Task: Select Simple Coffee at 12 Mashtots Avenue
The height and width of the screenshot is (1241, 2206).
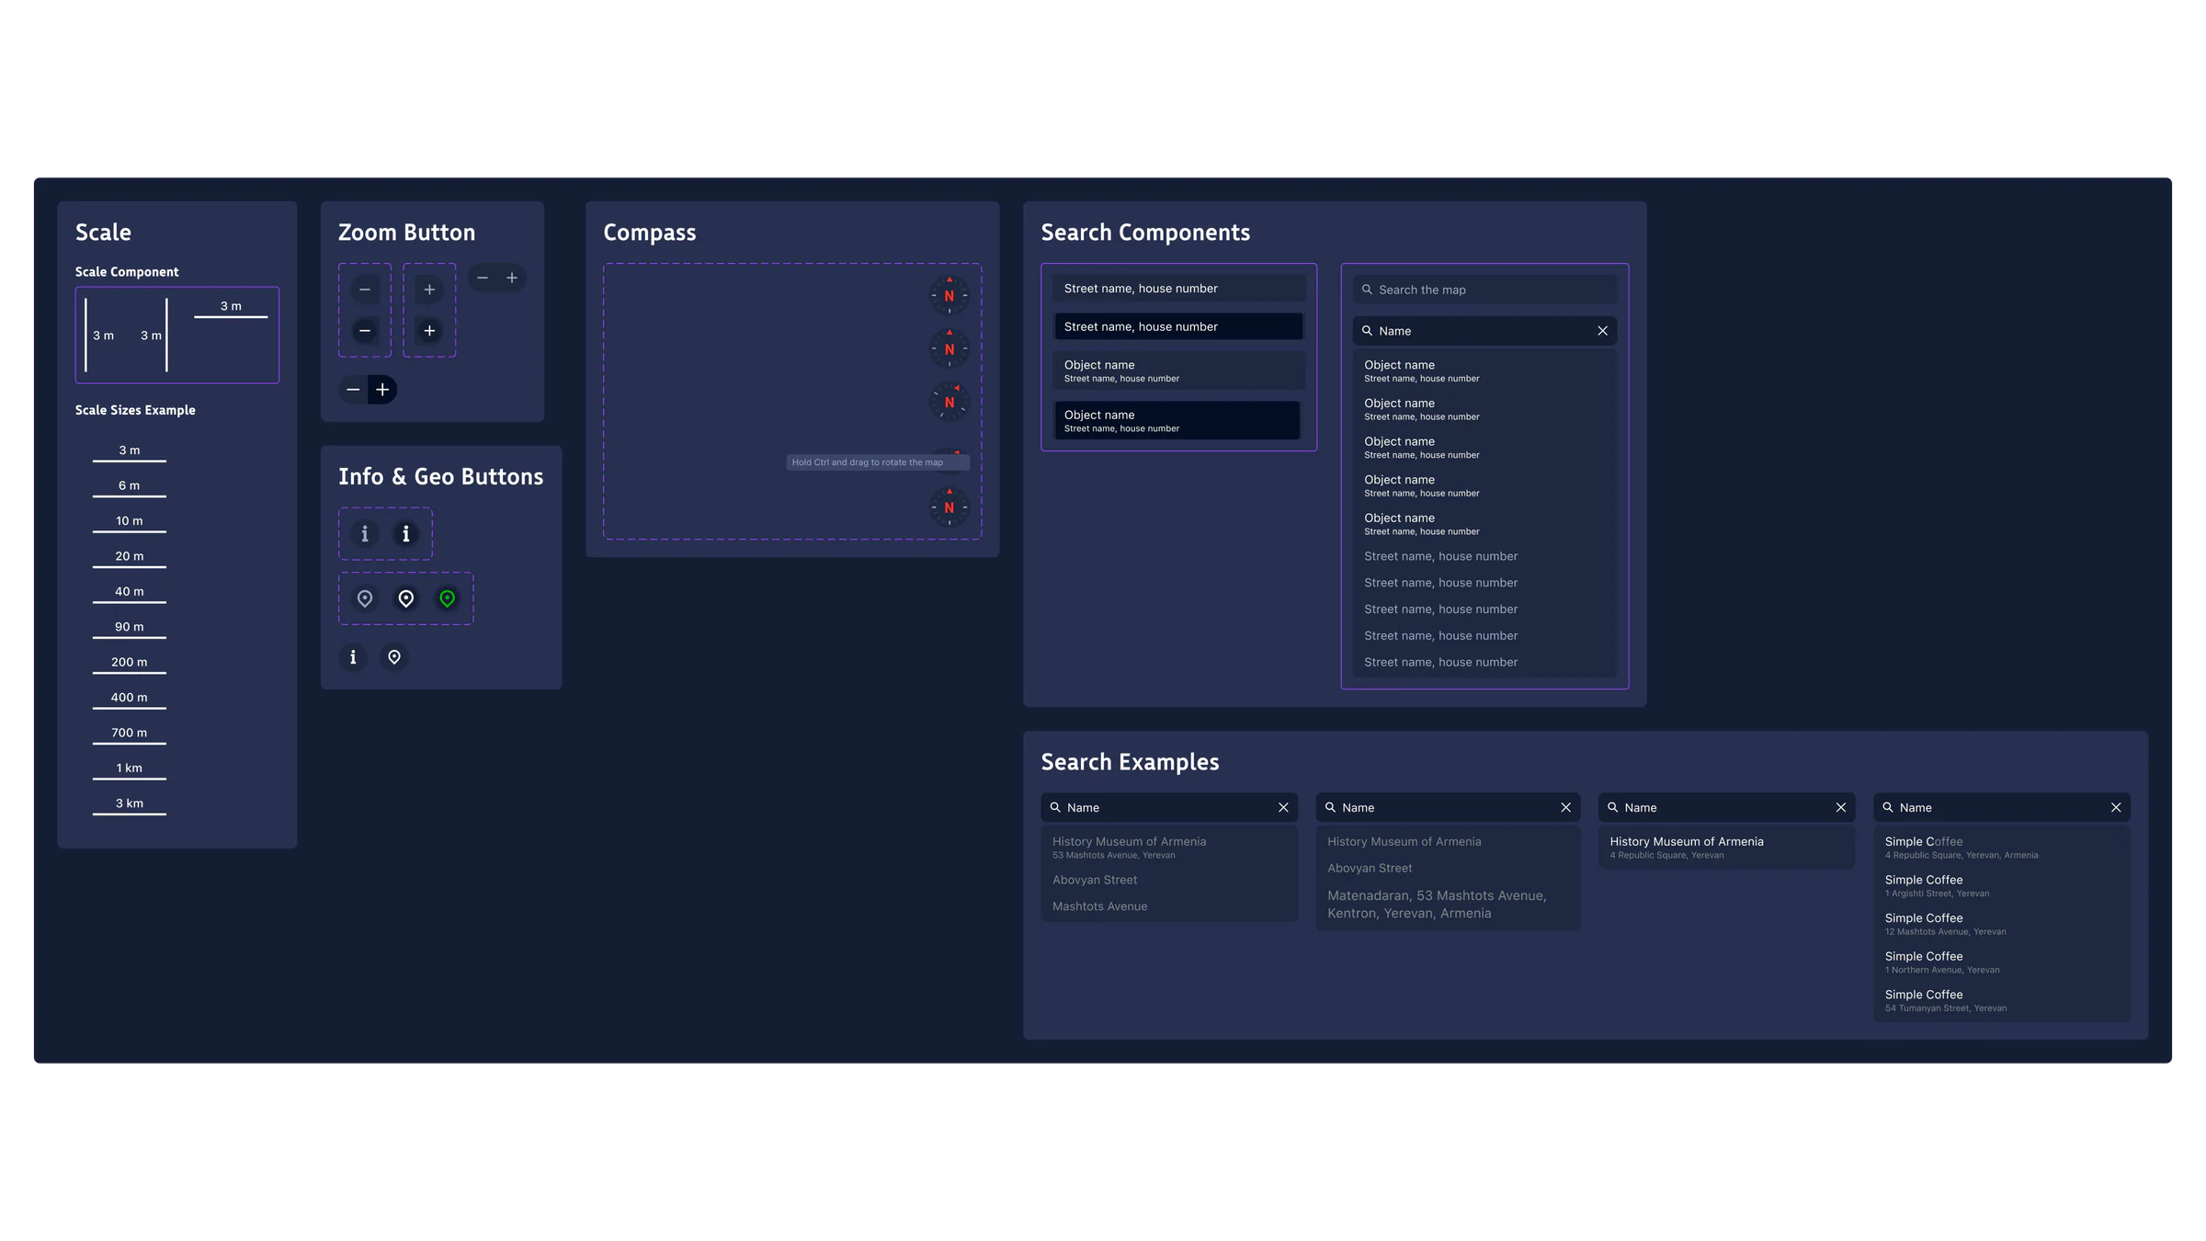Action: 2001,924
